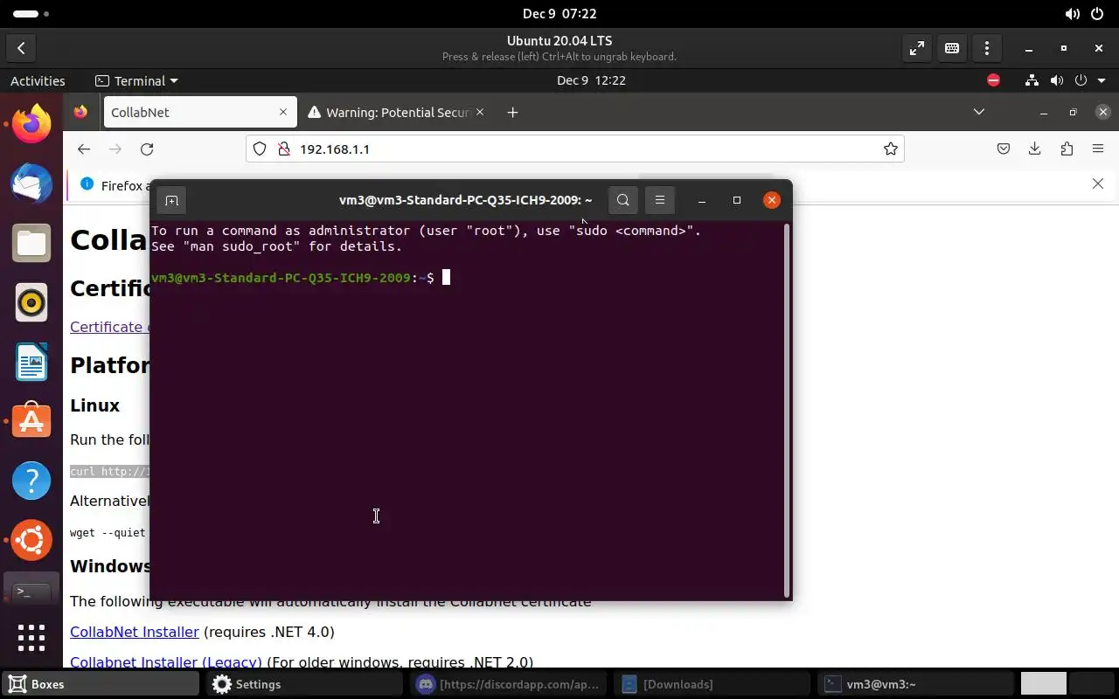Open search in terminal window
Image resolution: width=1119 pixels, height=699 pixels.
(x=622, y=200)
